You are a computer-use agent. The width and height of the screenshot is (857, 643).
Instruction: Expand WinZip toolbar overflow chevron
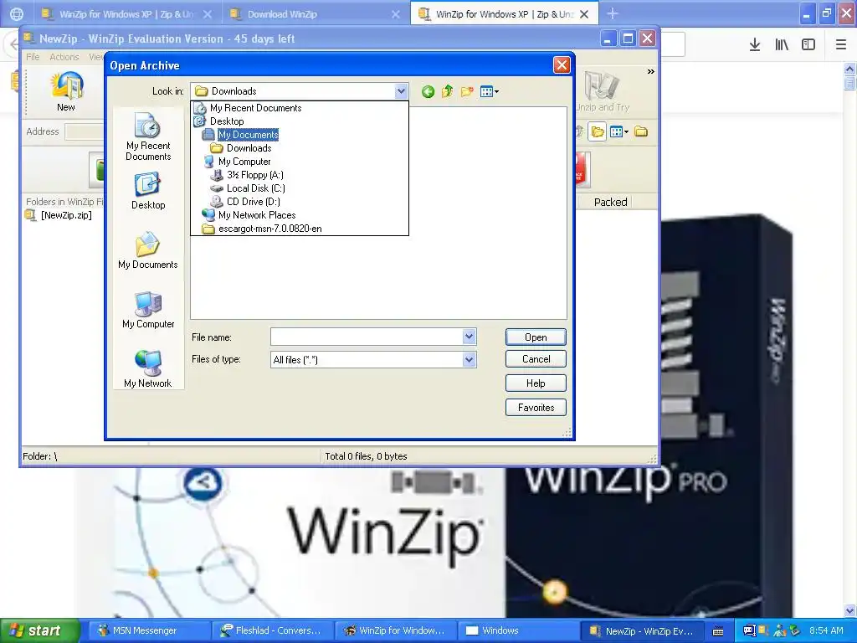(651, 72)
